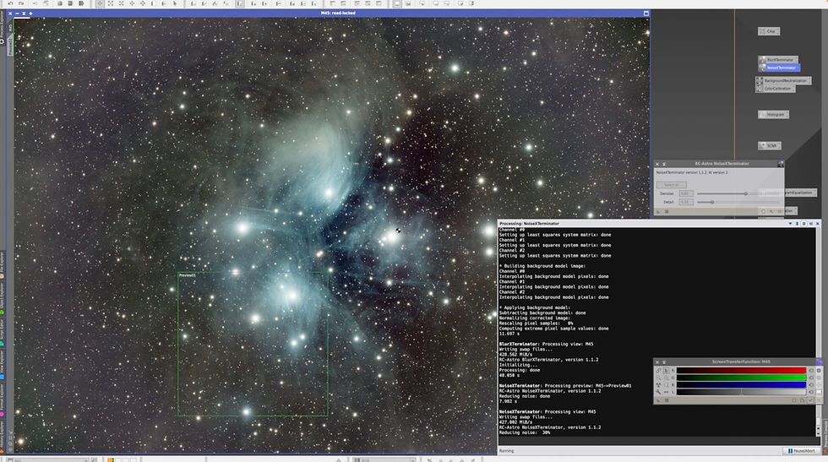Image resolution: width=828 pixels, height=462 pixels.
Task: Click the STF auto stretch nuclear icon
Action: click(658, 385)
